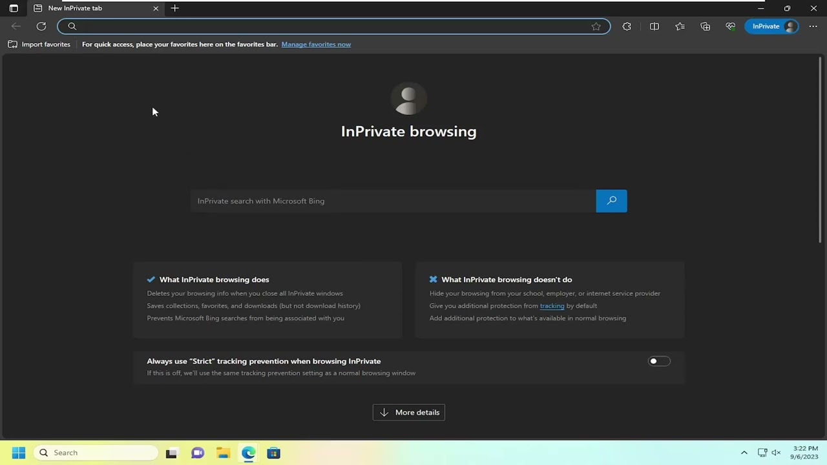The height and width of the screenshot is (465, 827).
Task: Open File Explorer from taskbar
Action: coord(223,453)
